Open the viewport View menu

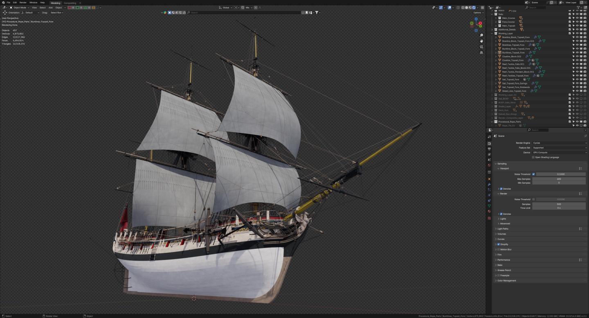click(34, 7)
